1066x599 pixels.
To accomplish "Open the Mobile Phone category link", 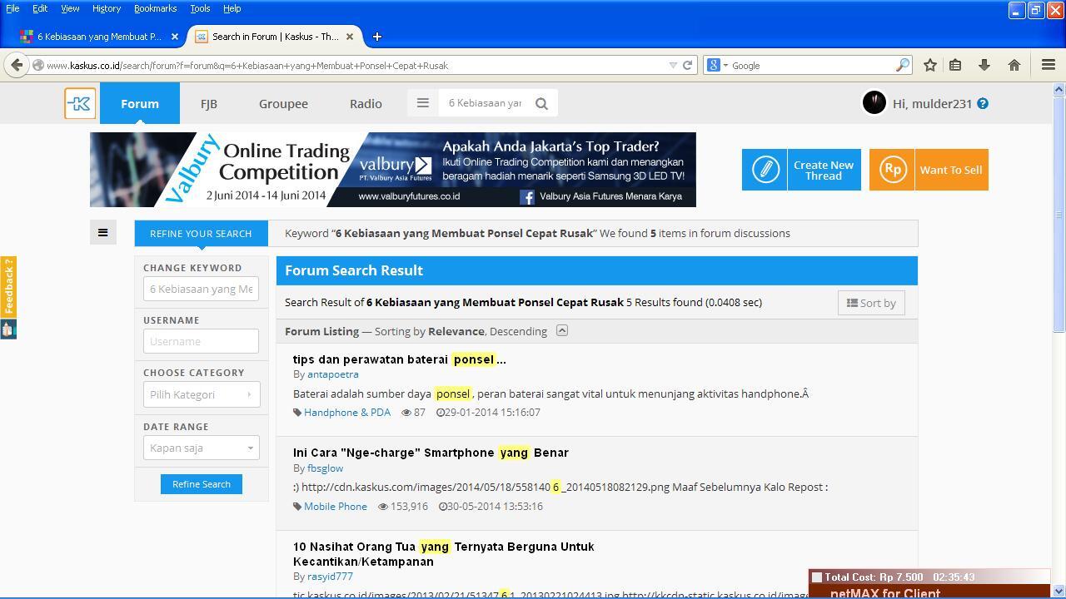I will 336,507.
